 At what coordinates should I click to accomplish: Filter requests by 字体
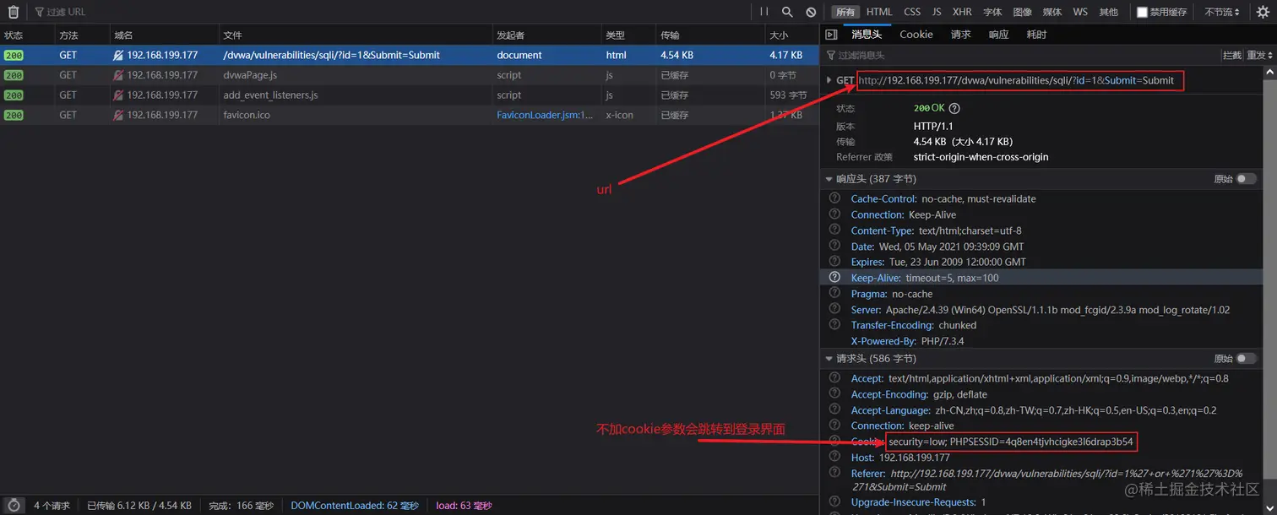(x=992, y=12)
